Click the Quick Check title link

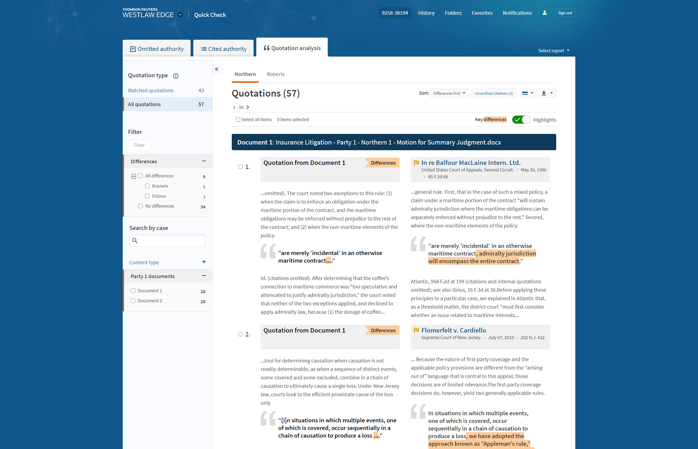210,15
